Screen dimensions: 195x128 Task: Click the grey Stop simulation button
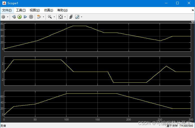31,17
